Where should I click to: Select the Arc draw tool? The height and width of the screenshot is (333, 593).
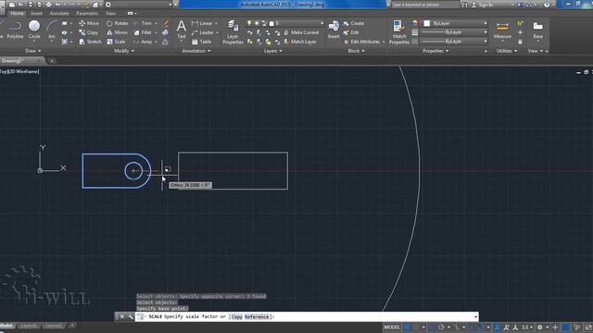click(52, 30)
